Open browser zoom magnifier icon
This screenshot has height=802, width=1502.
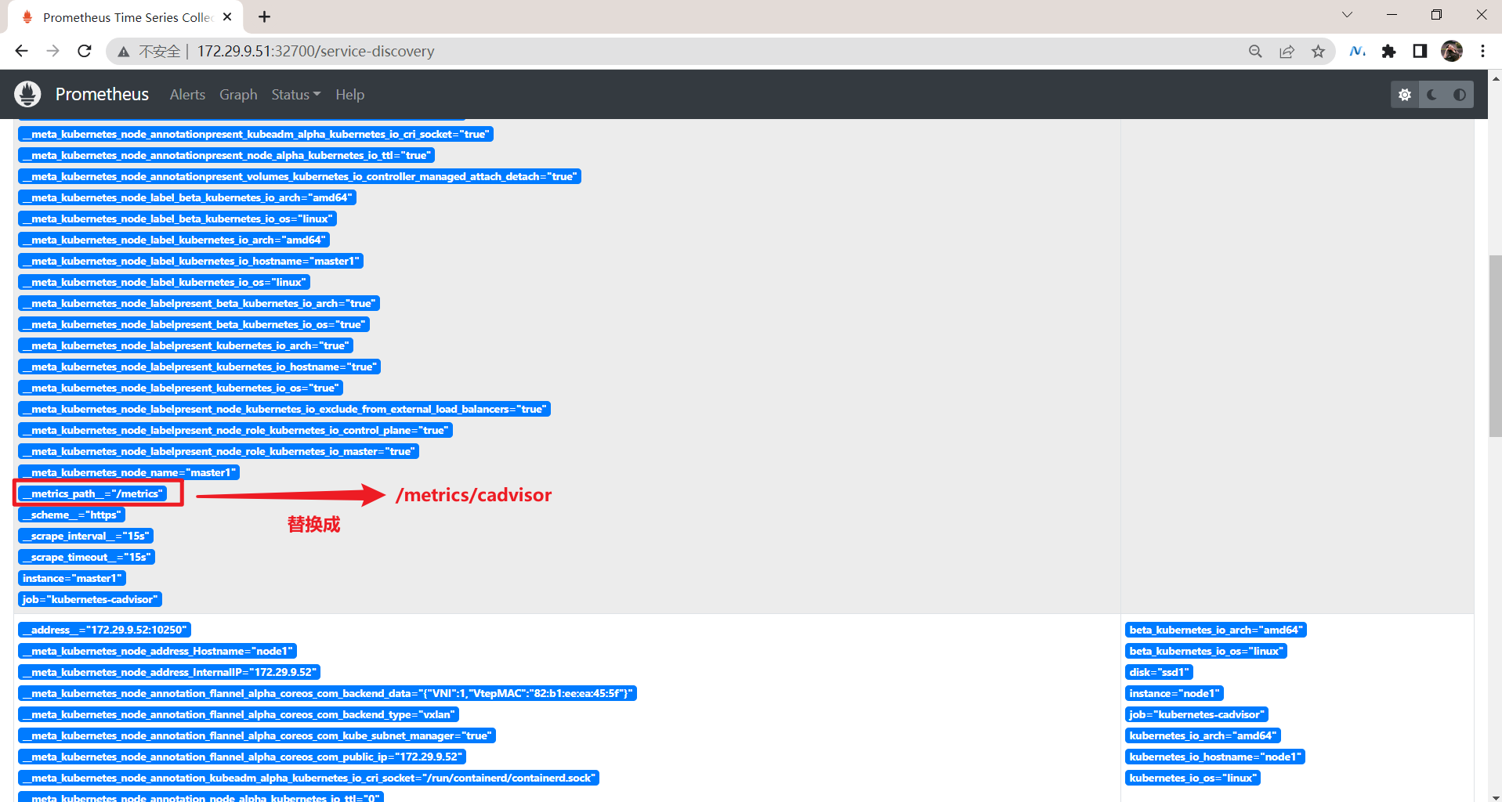[x=1255, y=51]
